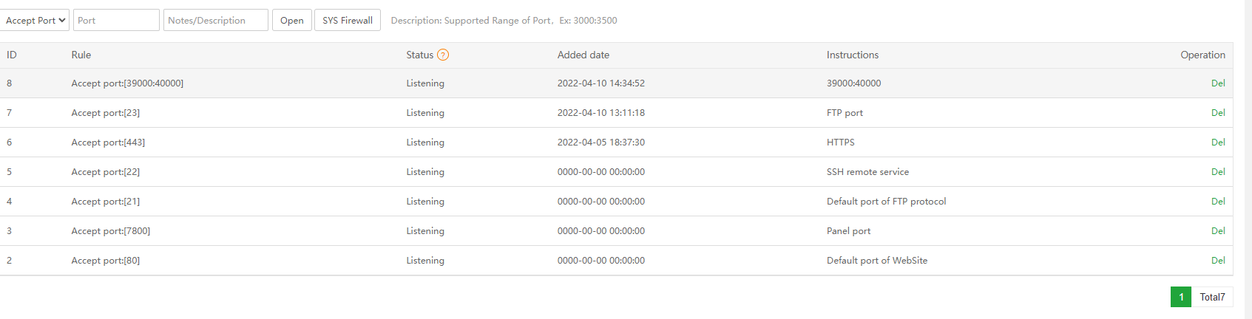Click the Status column header label
The image size is (1252, 319).
point(419,55)
